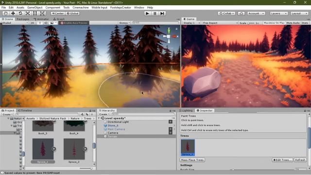Select Terrain in Hierarchy
Viewport: 311px width, 175px height.
click(x=112, y=137)
